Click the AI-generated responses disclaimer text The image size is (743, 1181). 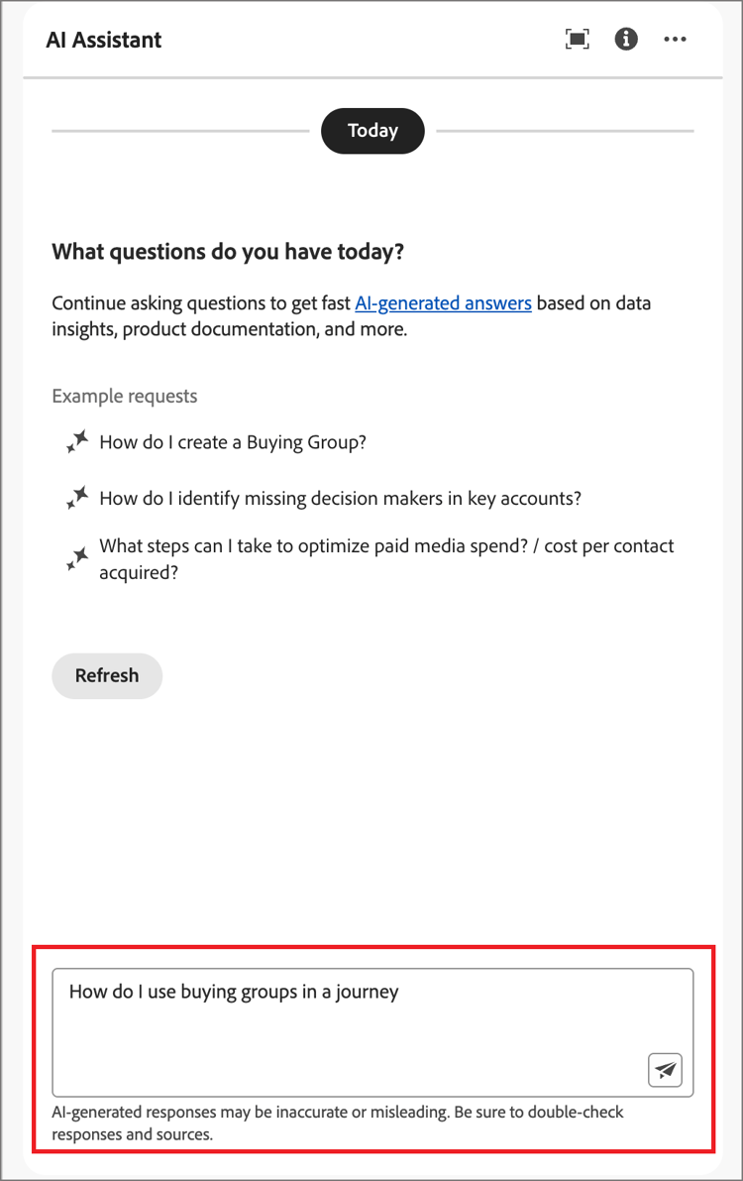point(337,1122)
